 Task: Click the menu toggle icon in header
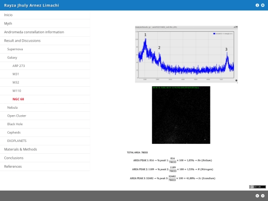click(x=263, y=5)
